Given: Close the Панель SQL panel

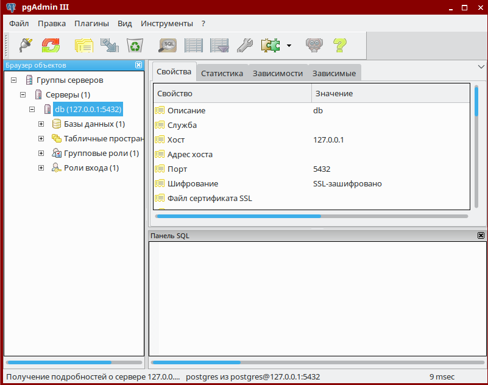Looking at the screenshot, I should click(481, 236).
